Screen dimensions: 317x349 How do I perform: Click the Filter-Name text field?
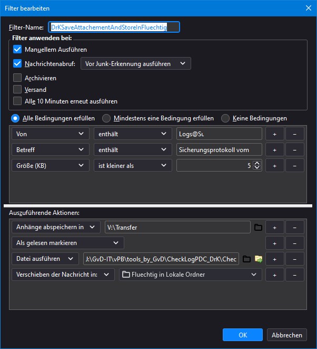pyautogui.click(x=114, y=27)
